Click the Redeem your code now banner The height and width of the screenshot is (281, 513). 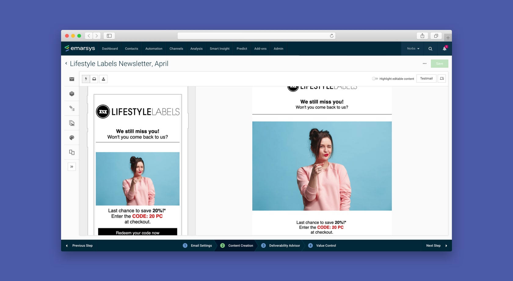tap(137, 232)
